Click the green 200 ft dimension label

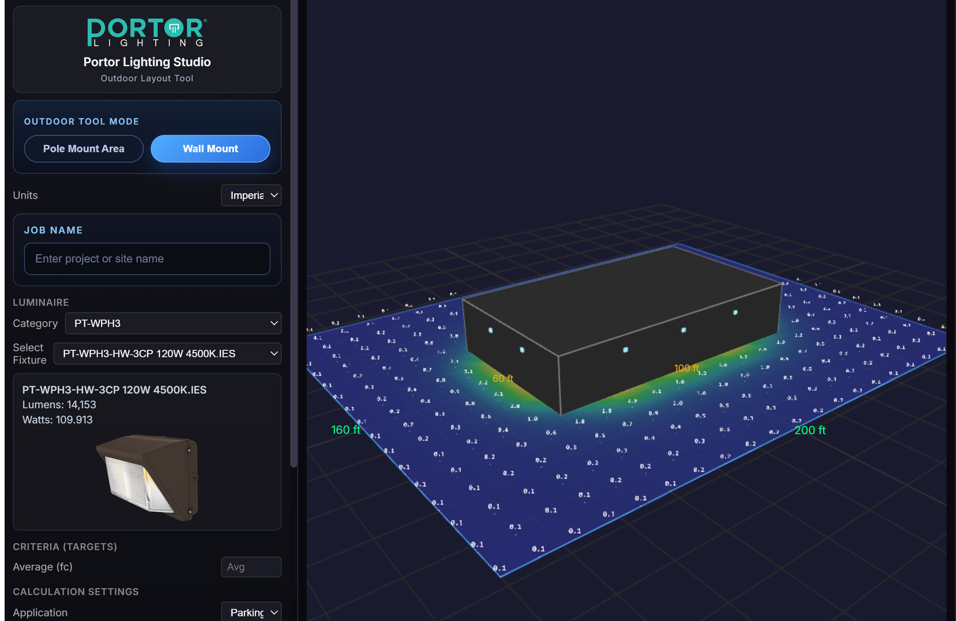pos(810,430)
